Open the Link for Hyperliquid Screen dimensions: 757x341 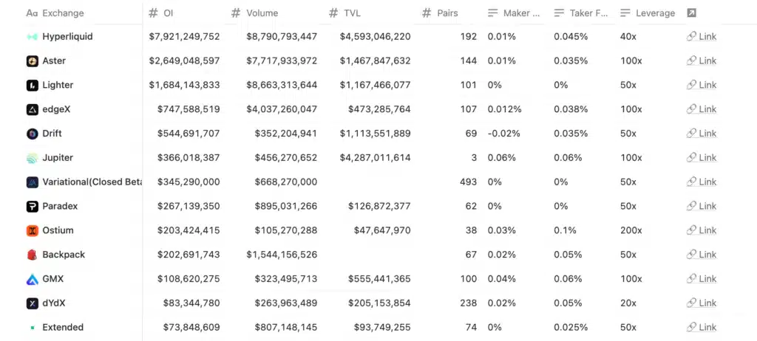coord(702,37)
